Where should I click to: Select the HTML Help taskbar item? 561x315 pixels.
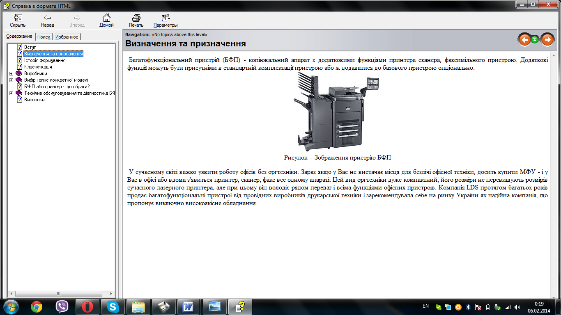(x=240, y=306)
